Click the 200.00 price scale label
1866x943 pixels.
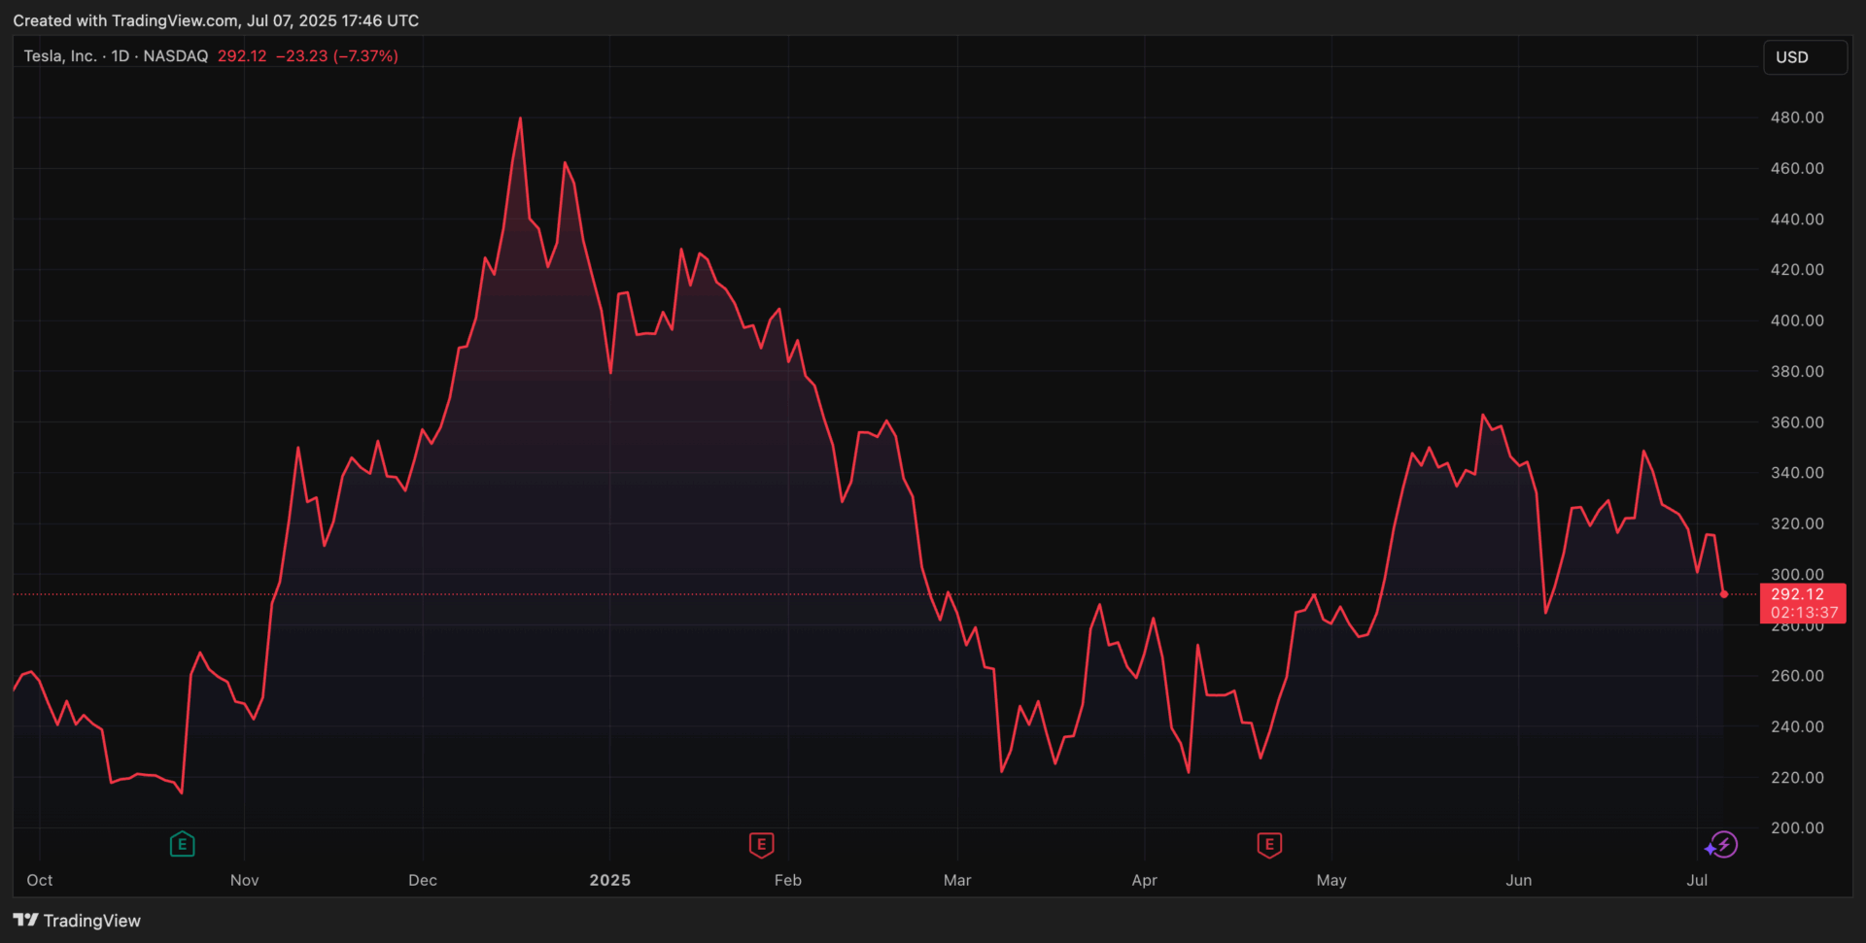coord(1796,828)
